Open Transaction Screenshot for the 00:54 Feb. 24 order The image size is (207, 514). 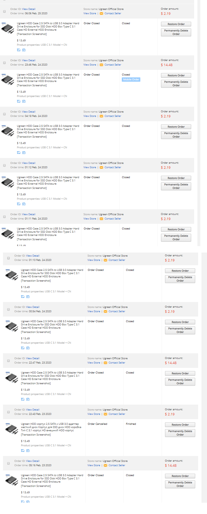point(36,332)
